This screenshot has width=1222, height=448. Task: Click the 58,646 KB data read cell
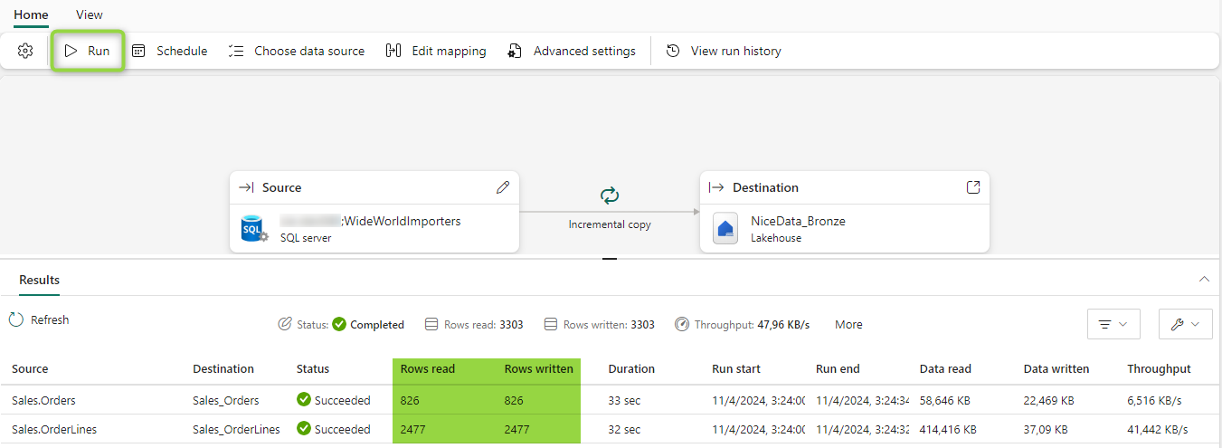point(945,400)
